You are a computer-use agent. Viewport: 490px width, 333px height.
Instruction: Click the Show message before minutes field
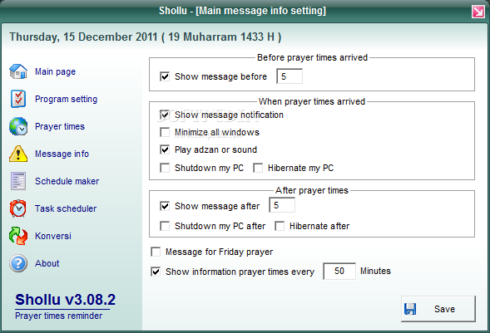point(290,76)
